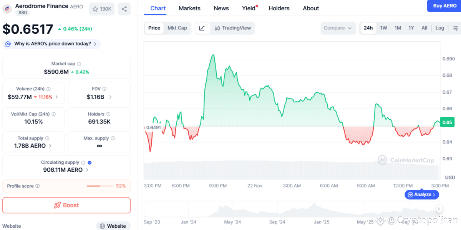Click the share icon button
The image size is (461, 230).
pyautogui.click(x=124, y=9)
